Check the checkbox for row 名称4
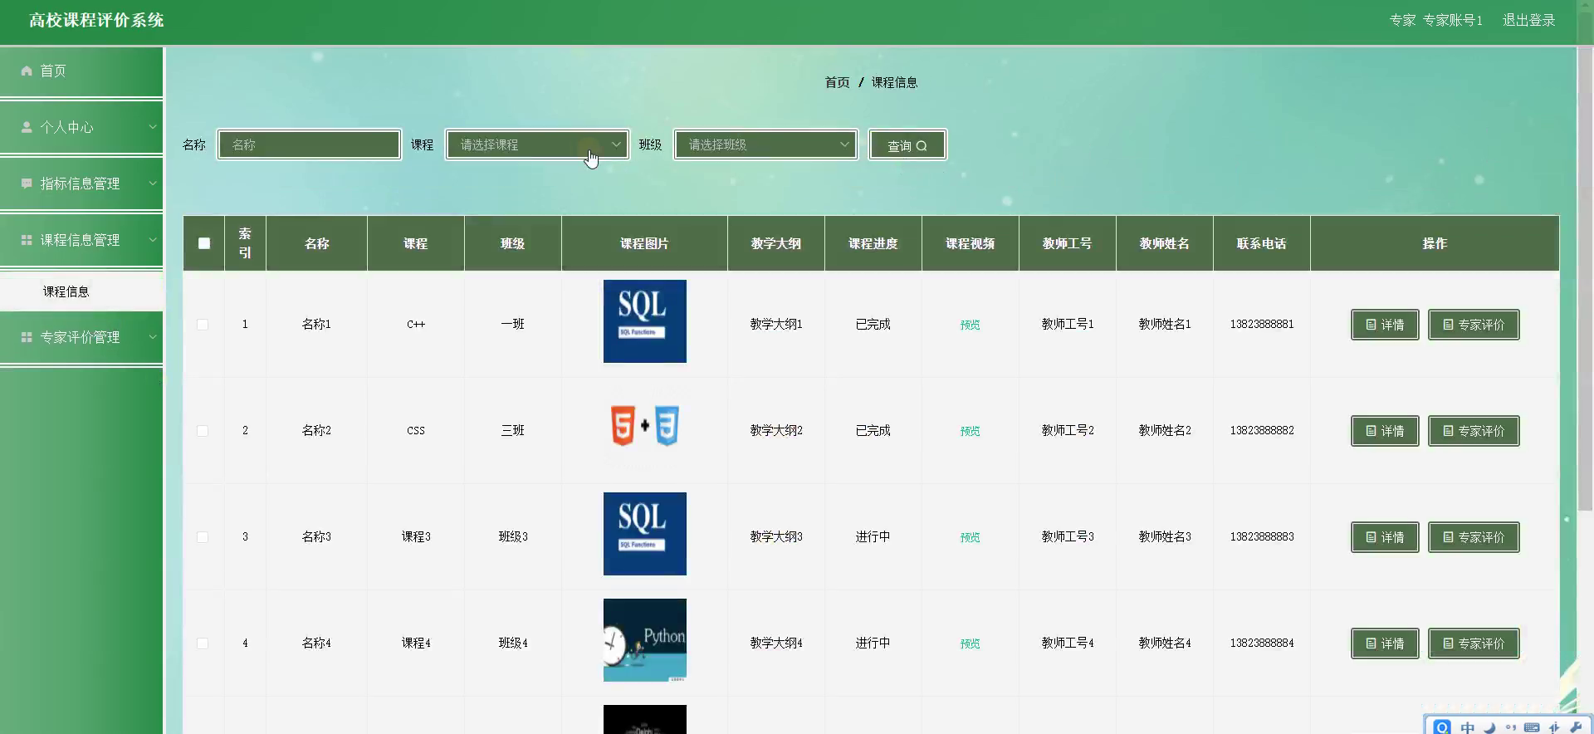 click(203, 643)
